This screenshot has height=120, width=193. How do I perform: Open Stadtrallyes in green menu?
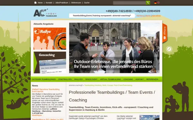(65, 79)
